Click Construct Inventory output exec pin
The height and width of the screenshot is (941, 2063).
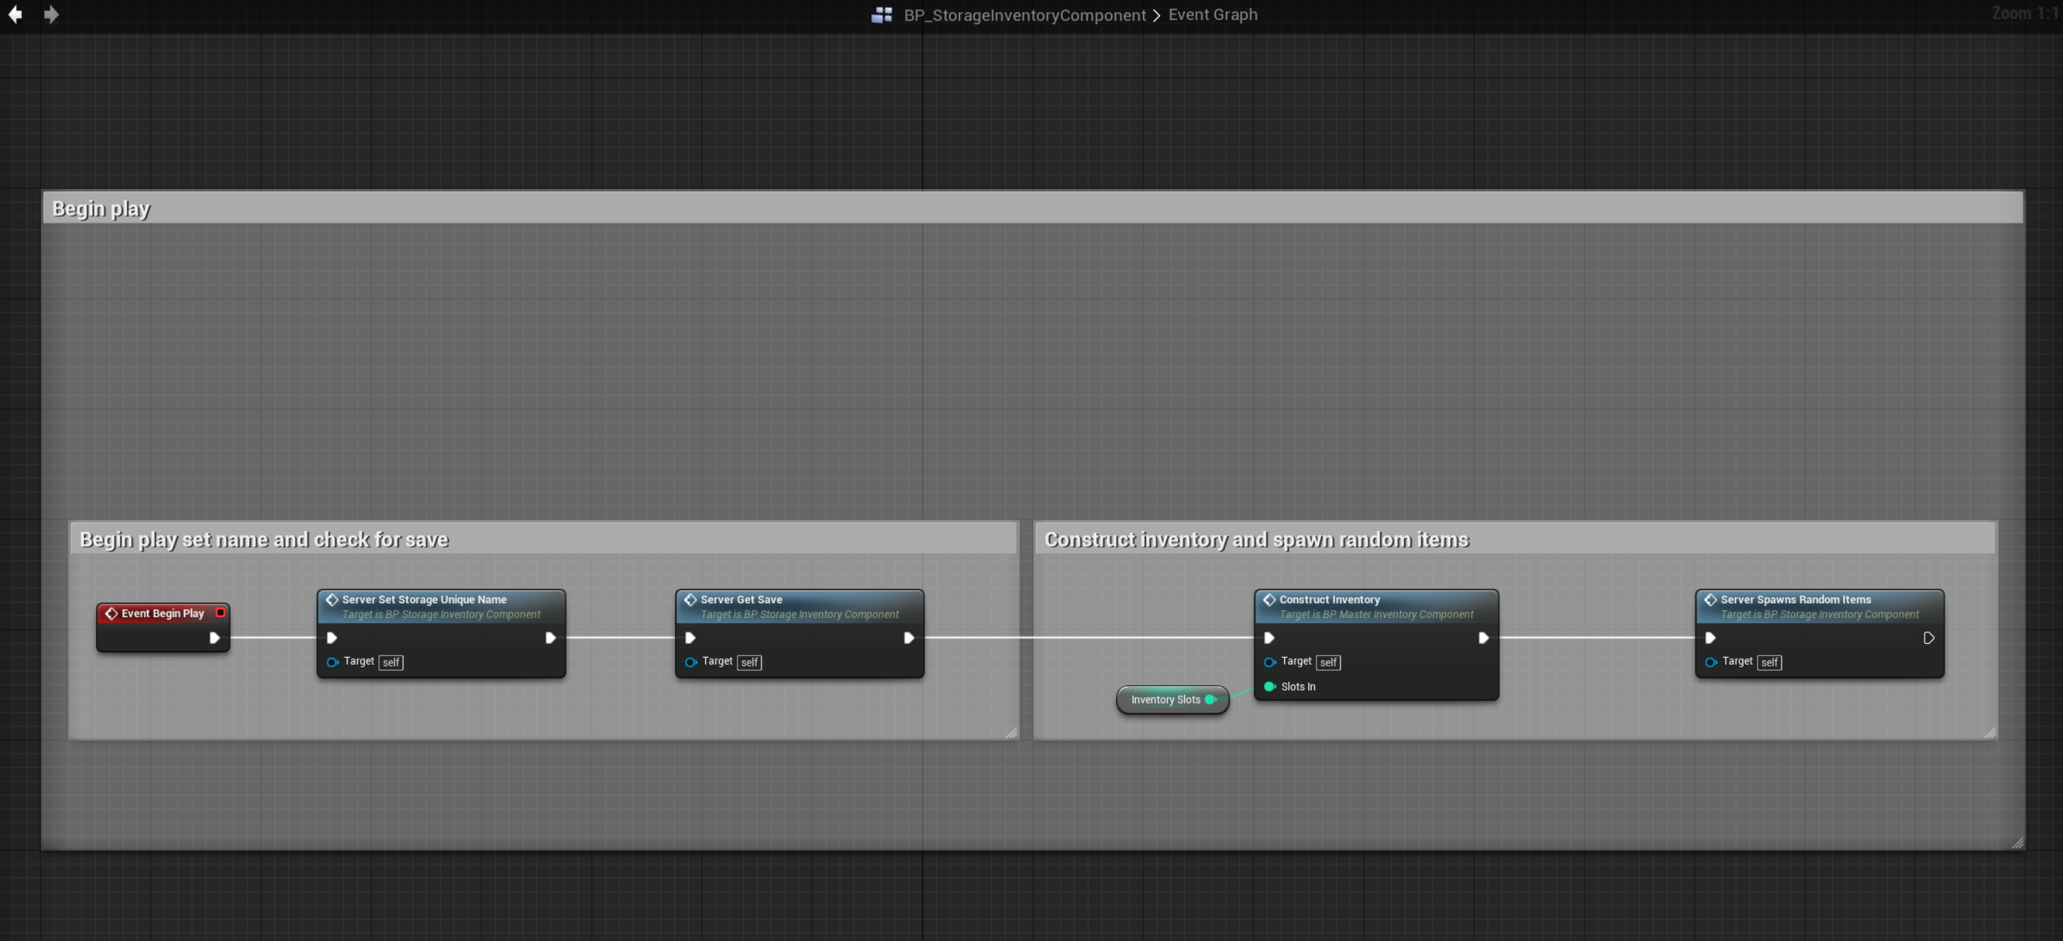(x=1483, y=638)
